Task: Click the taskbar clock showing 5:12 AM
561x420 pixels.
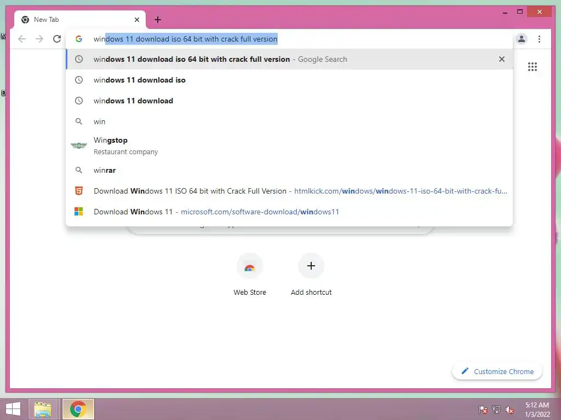Action: 537,410
